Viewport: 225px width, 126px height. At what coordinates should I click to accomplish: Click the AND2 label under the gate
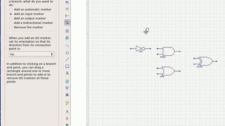pyautogui.click(x=163, y=57)
